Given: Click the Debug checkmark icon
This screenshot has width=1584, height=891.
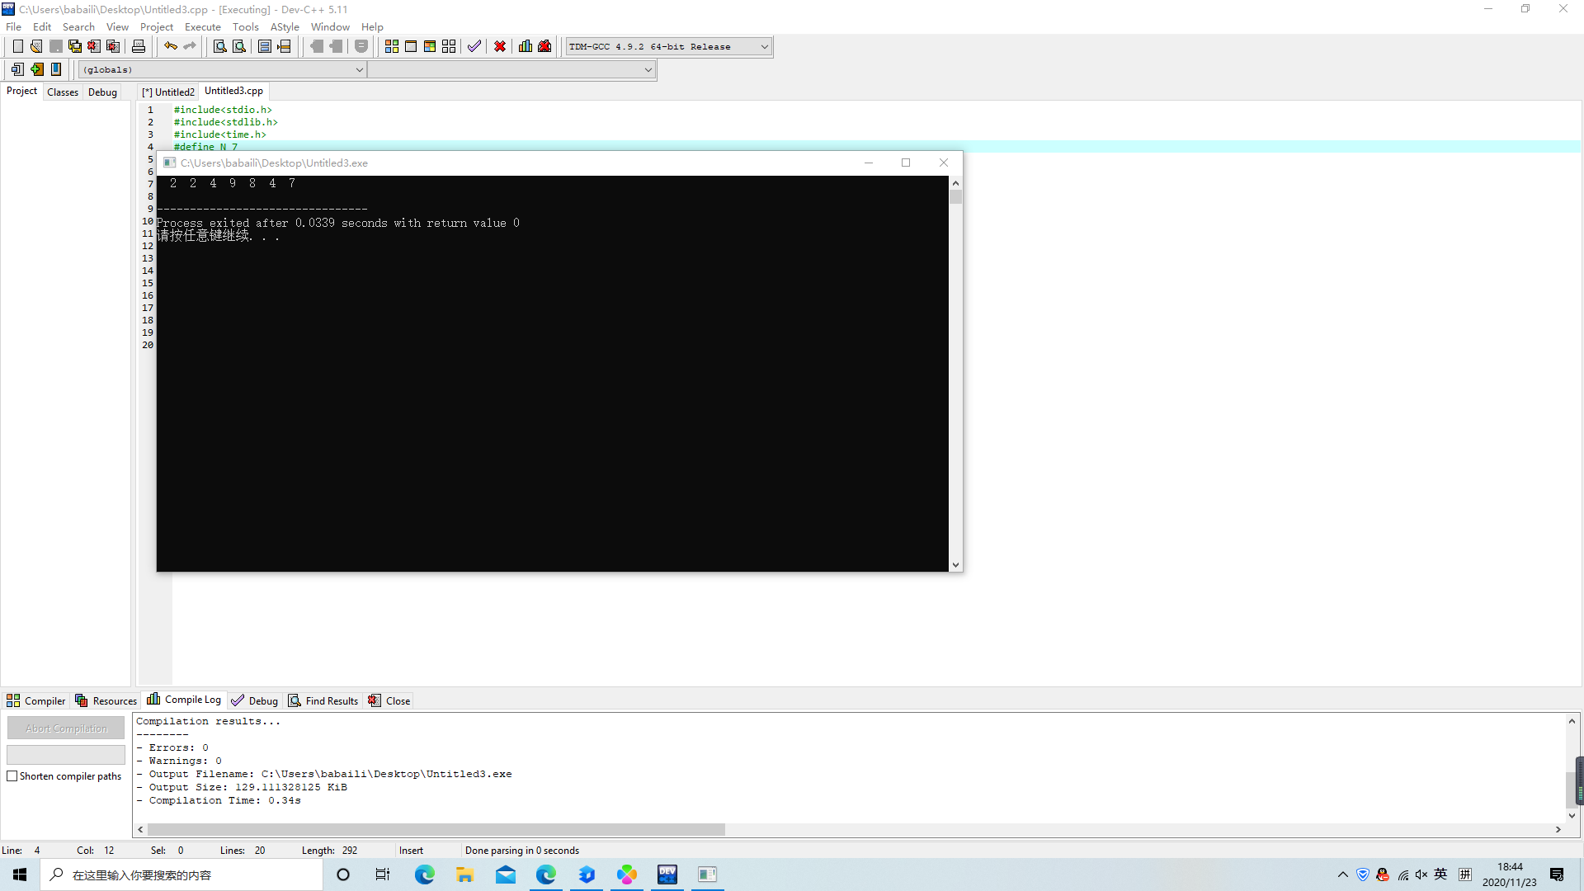Looking at the screenshot, I should [474, 46].
